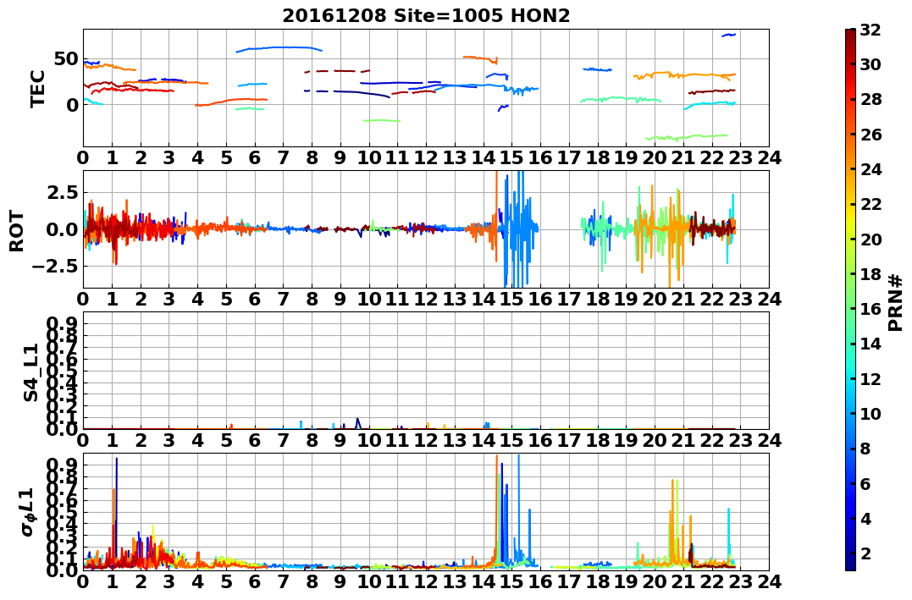Click hour "24" on the TEC panel x-axis
This screenshot has height=600, width=912.
pos(769,158)
